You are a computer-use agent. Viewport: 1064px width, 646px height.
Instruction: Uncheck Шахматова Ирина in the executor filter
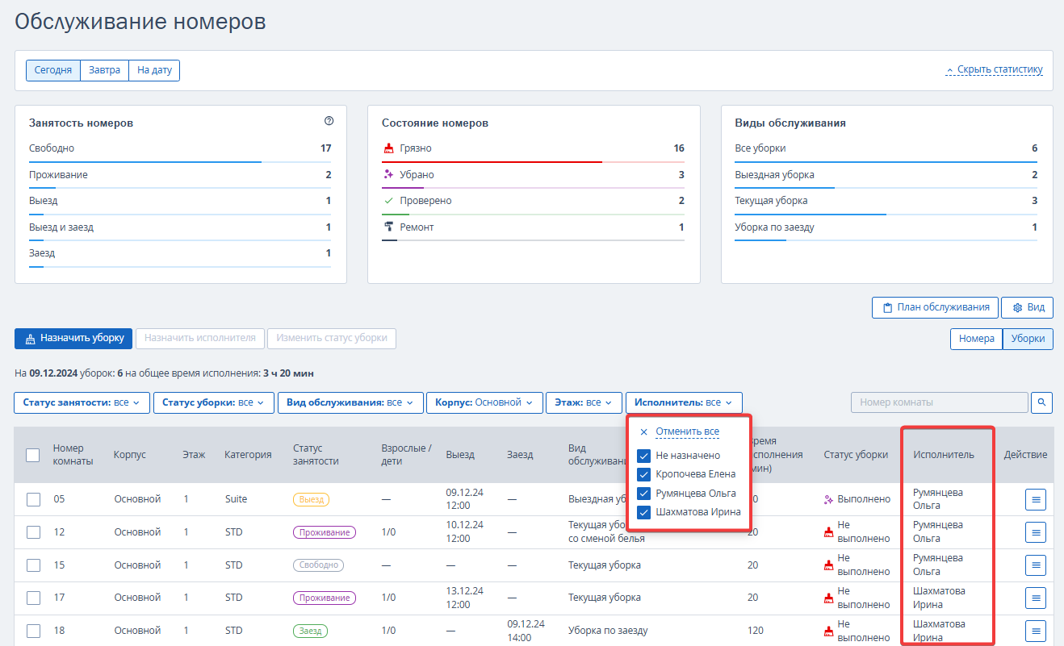coord(643,512)
